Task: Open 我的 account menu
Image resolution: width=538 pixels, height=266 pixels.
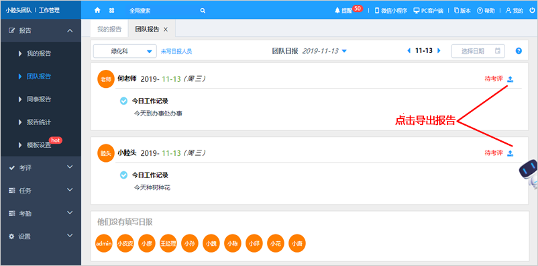Action: (x=515, y=11)
